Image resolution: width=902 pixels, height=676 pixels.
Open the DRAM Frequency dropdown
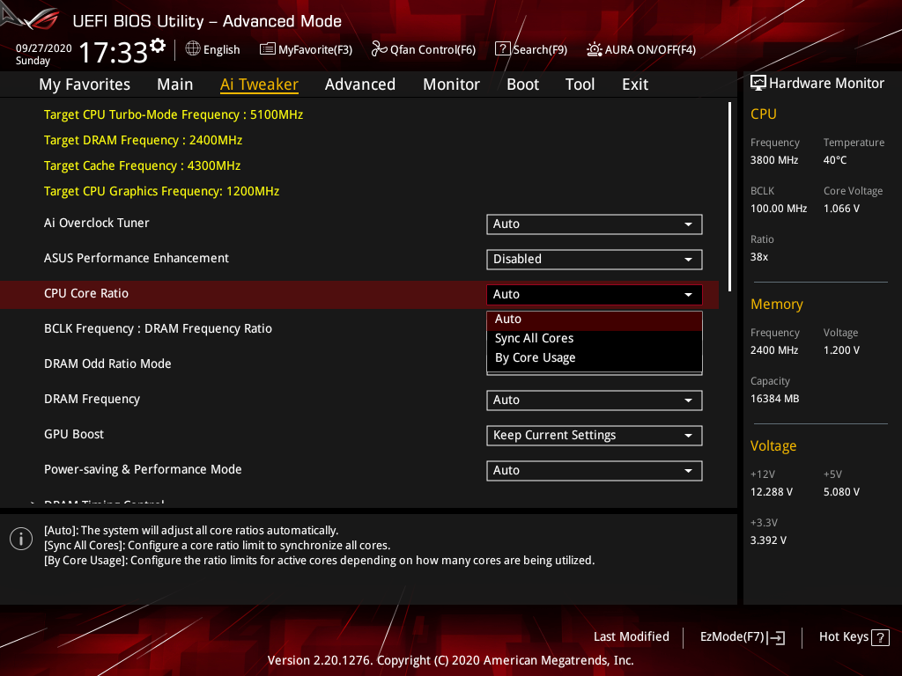pos(595,400)
